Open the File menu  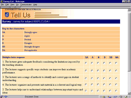point(2,5)
